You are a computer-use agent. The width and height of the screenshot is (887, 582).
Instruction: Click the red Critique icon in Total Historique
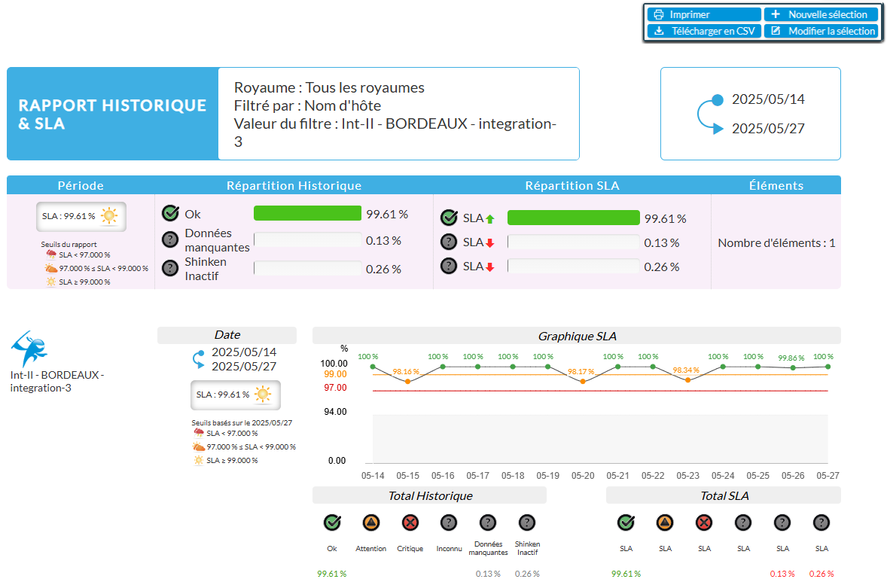click(x=410, y=523)
